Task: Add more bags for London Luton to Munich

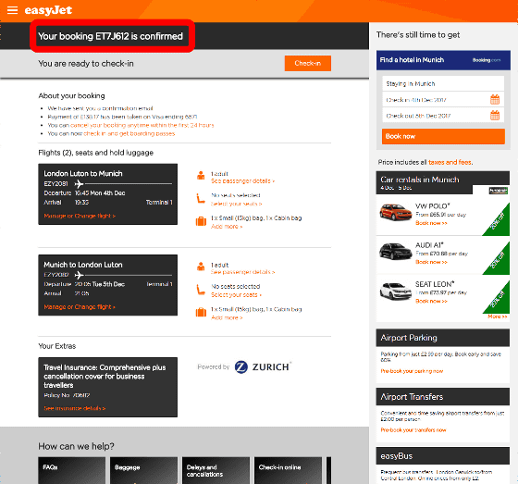Action: tap(227, 227)
